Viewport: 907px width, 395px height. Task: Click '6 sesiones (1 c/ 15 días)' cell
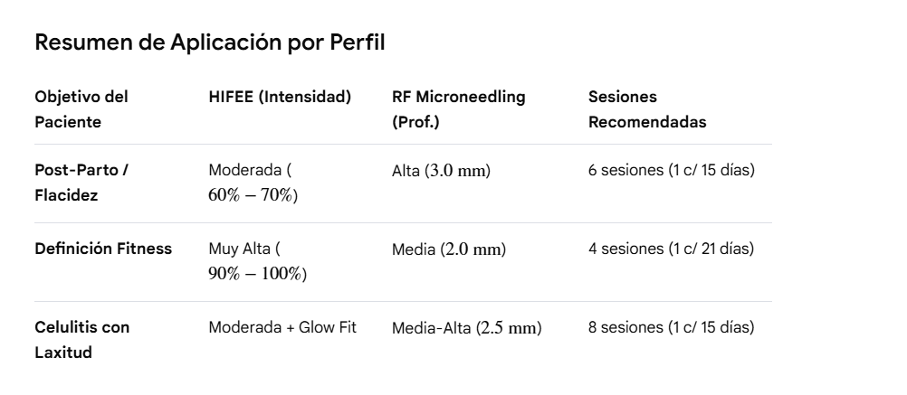pos(672,170)
